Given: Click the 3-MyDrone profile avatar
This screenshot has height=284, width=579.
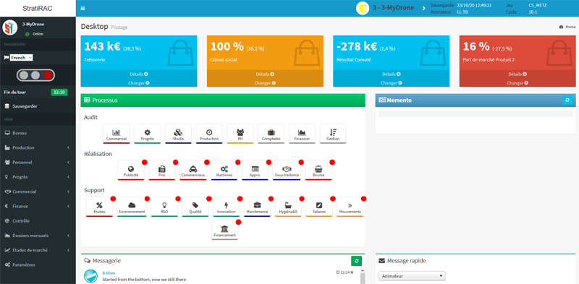Looking at the screenshot, I should (10, 27).
